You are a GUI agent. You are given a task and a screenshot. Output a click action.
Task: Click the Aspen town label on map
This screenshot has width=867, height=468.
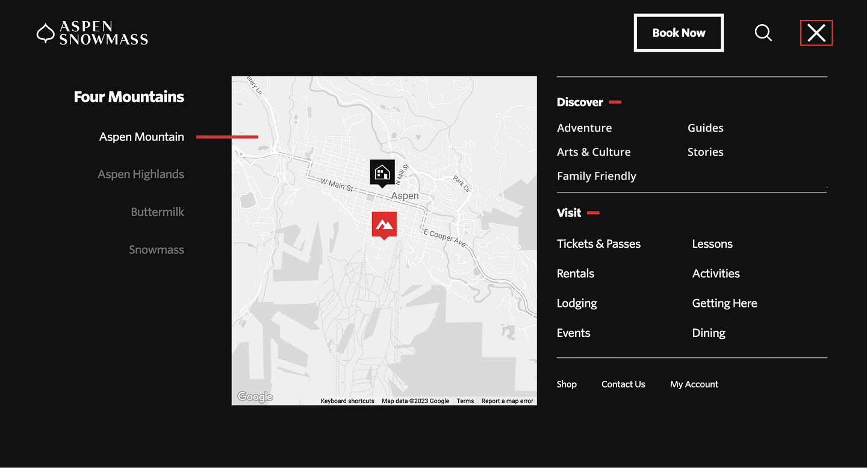[x=405, y=196]
